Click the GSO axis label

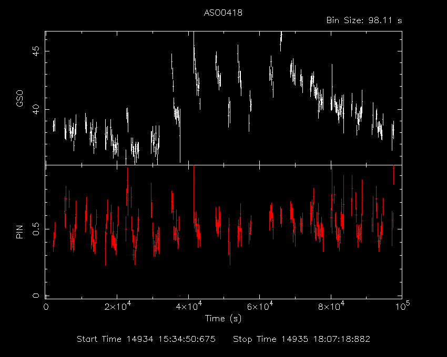(19, 99)
